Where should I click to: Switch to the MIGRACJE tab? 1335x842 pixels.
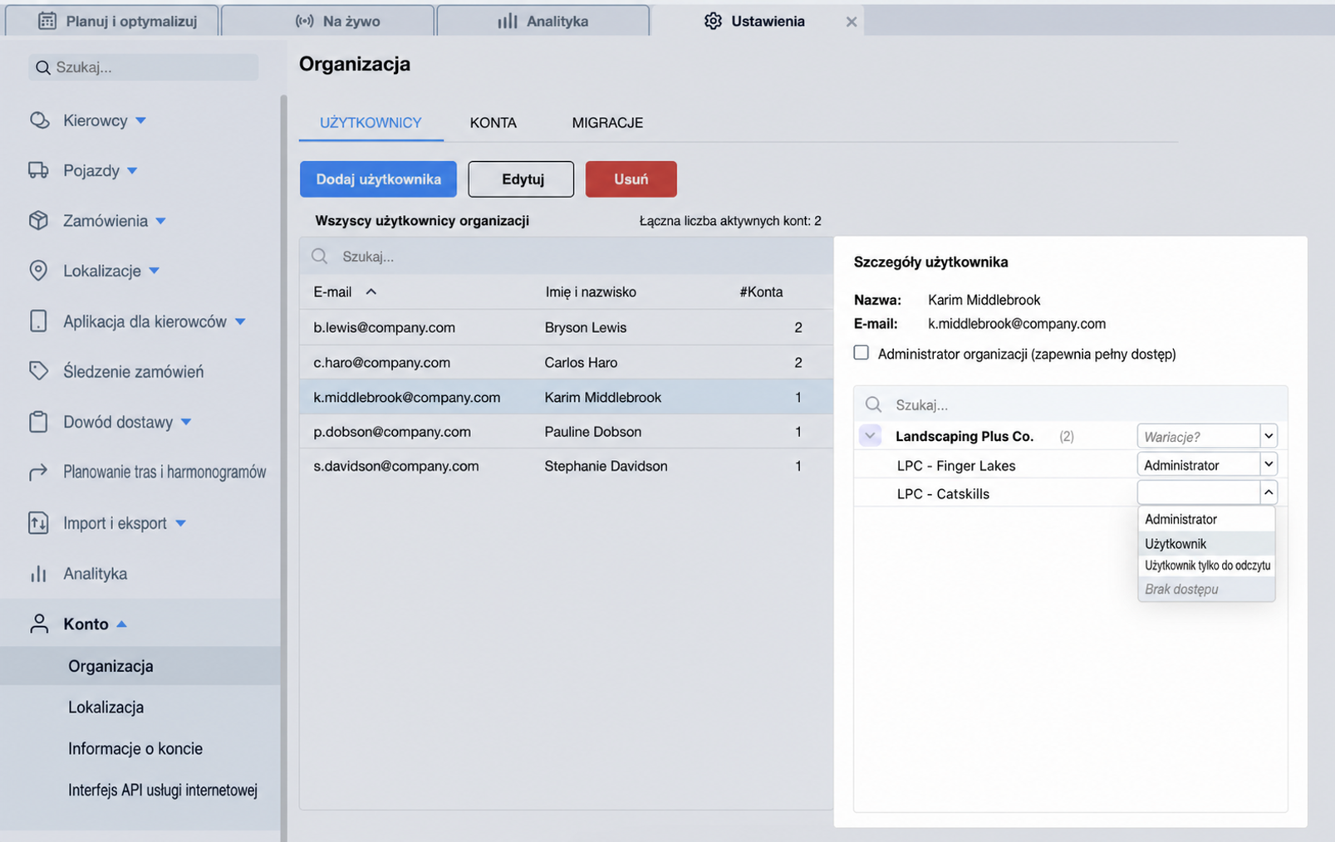click(607, 123)
